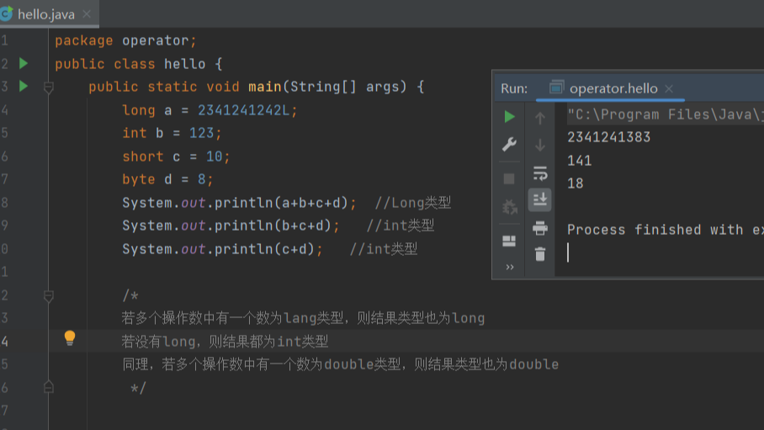Image resolution: width=764 pixels, height=430 pixels.
Task: Close the operator.hello run tab
Action: pyautogui.click(x=669, y=88)
